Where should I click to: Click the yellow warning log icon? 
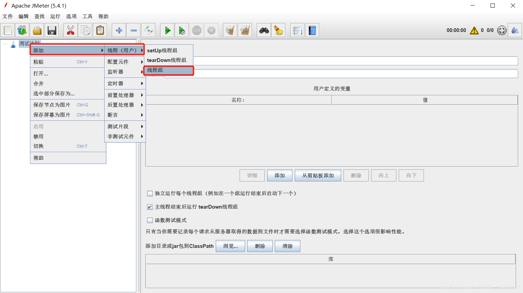[x=474, y=30]
